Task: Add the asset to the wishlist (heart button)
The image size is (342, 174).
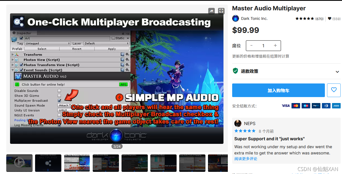Action: tap(334, 90)
